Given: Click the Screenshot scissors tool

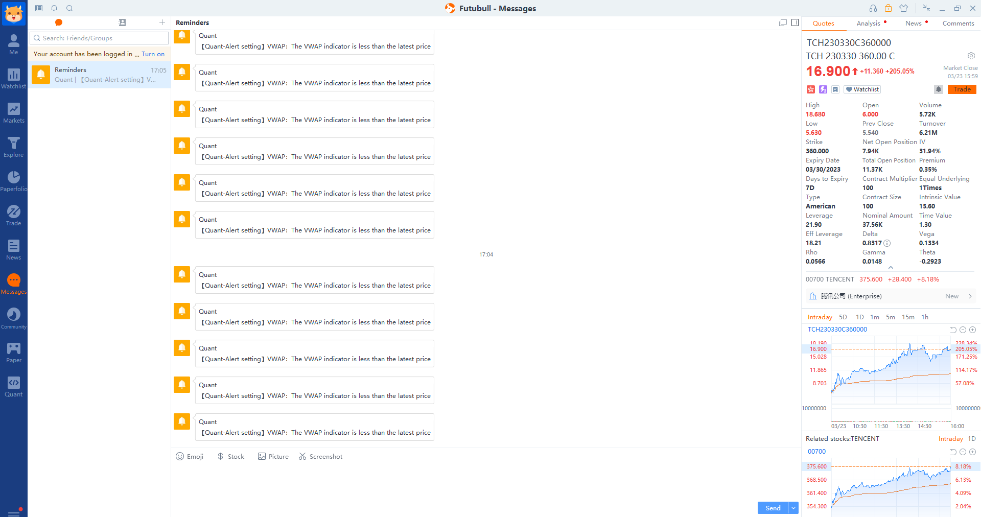Looking at the screenshot, I should point(320,456).
